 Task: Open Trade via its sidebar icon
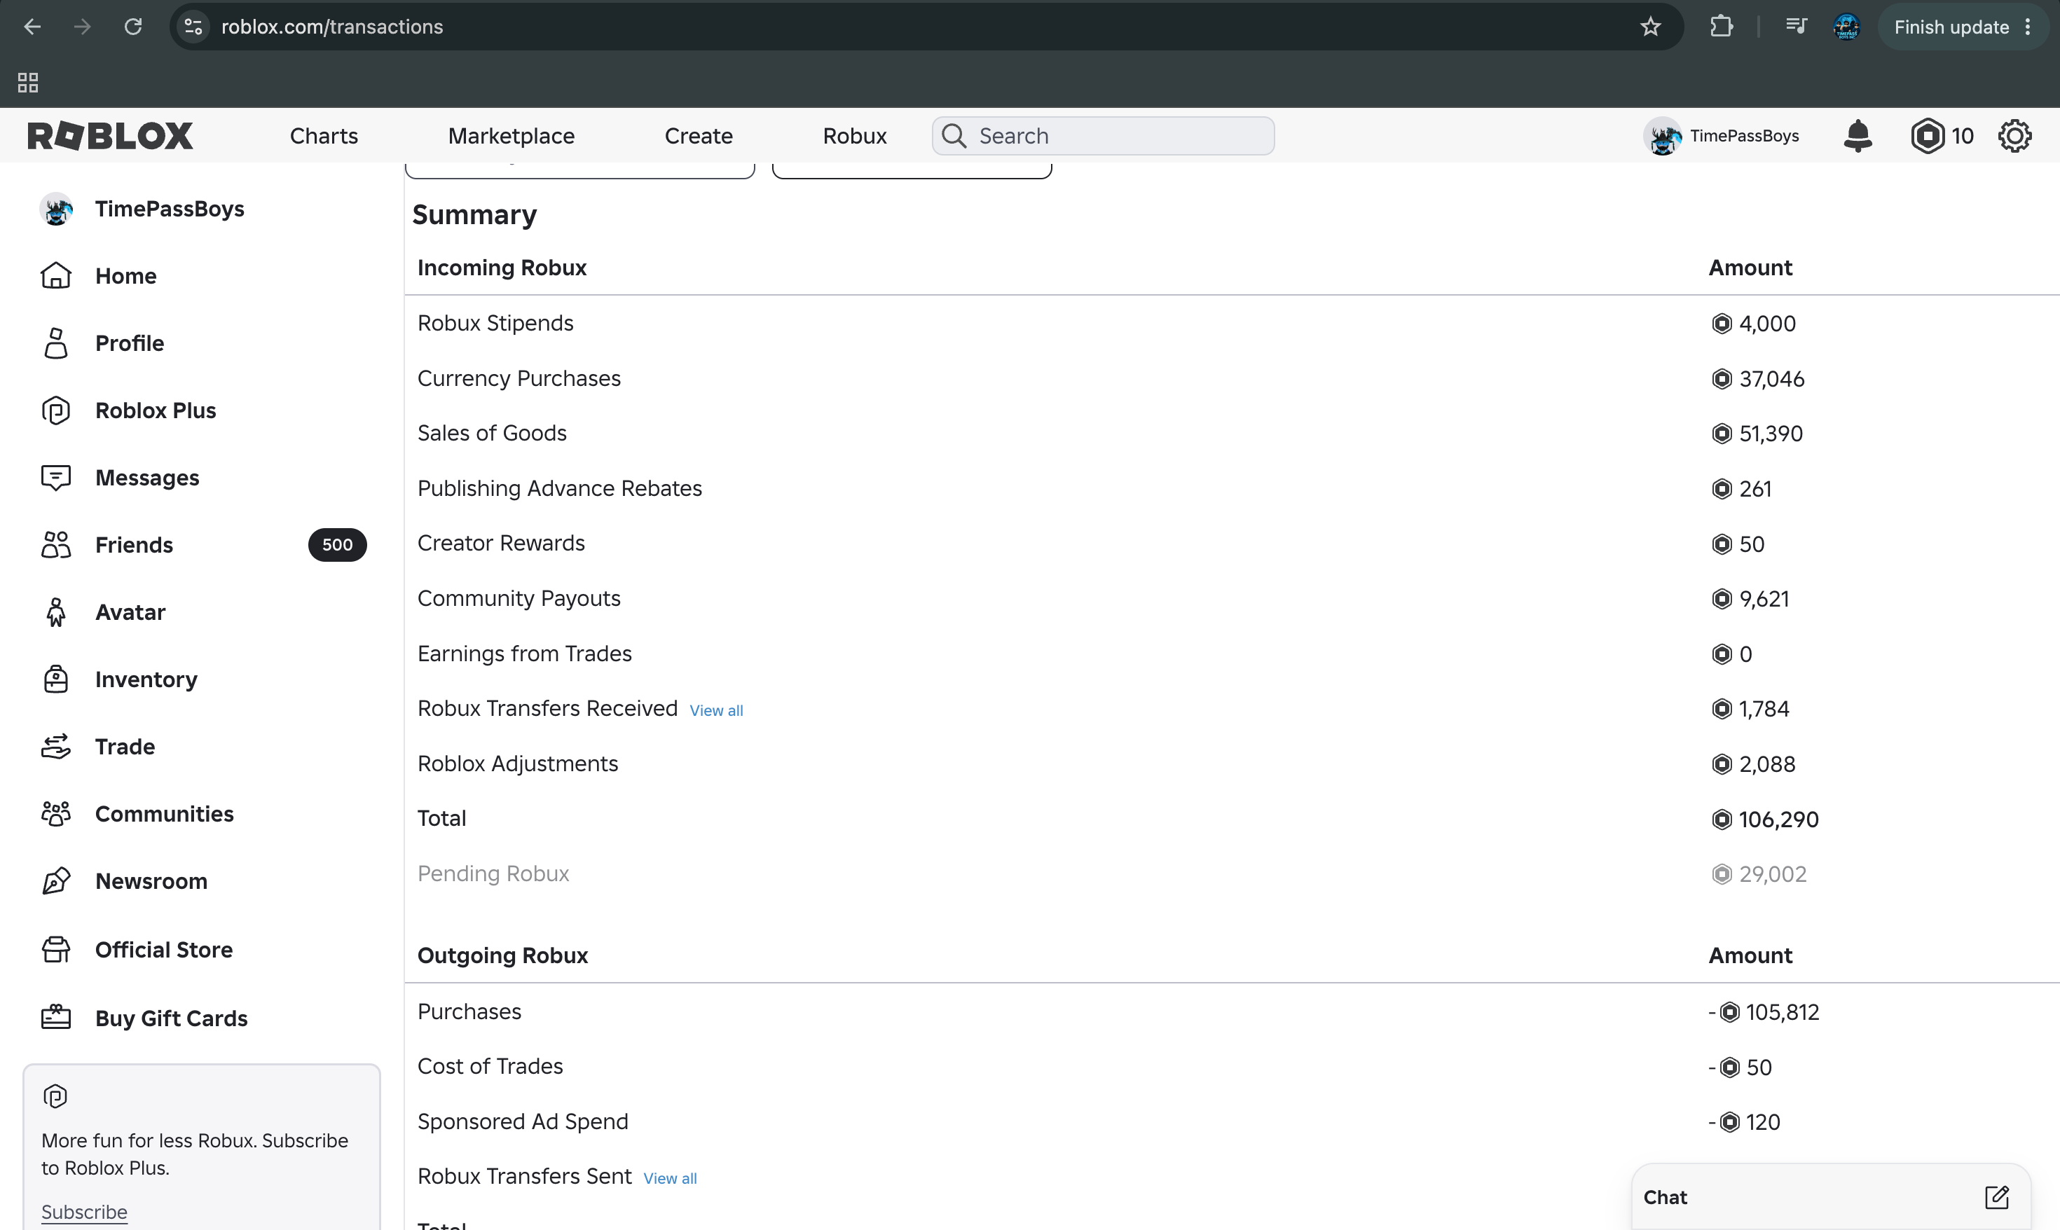coord(56,747)
